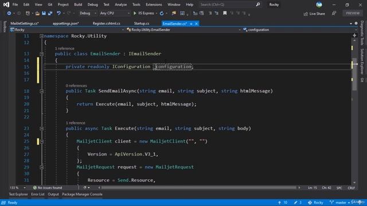This screenshot has width=367, height=206.
Task: Open the Rocky.Utility.EmailSender type dropdown
Action: click(183, 30)
